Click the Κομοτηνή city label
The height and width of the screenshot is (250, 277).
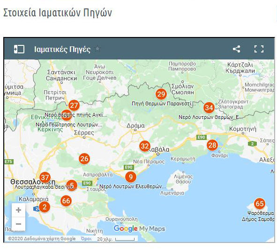click(x=243, y=129)
